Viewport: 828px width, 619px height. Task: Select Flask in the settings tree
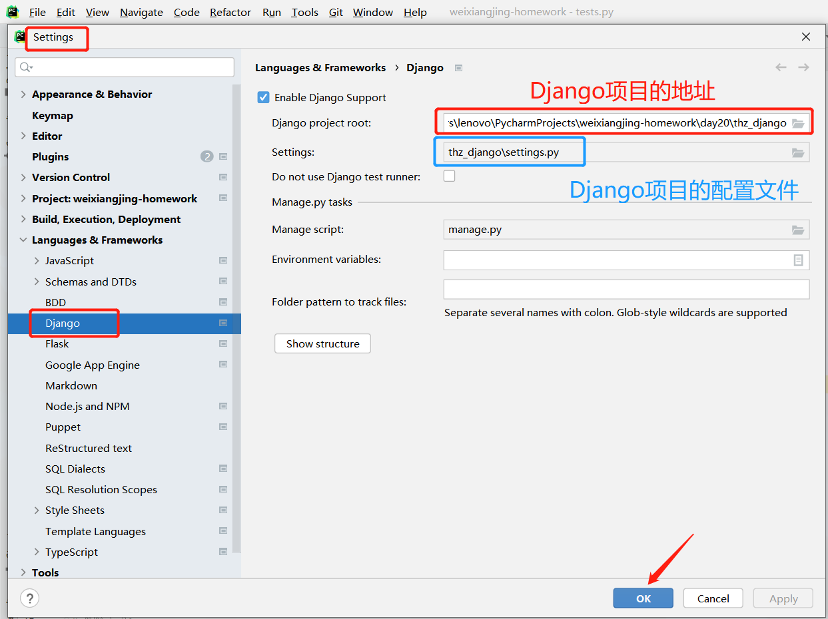(x=57, y=343)
